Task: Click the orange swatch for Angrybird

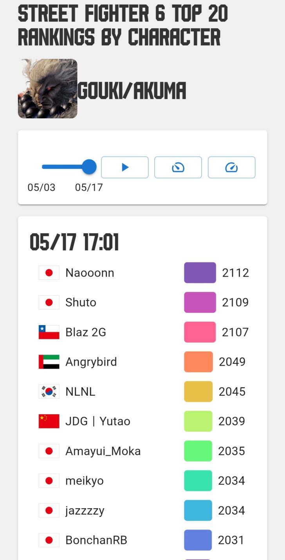Action: pos(198,362)
